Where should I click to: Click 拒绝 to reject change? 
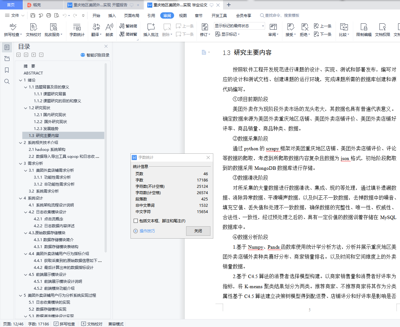(x=305, y=30)
